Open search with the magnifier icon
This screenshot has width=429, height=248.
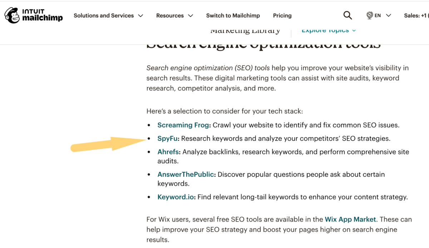(x=347, y=15)
